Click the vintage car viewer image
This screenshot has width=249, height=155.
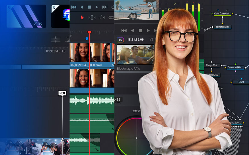click(137, 10)
